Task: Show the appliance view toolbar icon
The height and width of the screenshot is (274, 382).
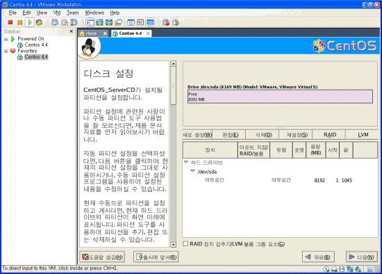Action: point(140,22)
